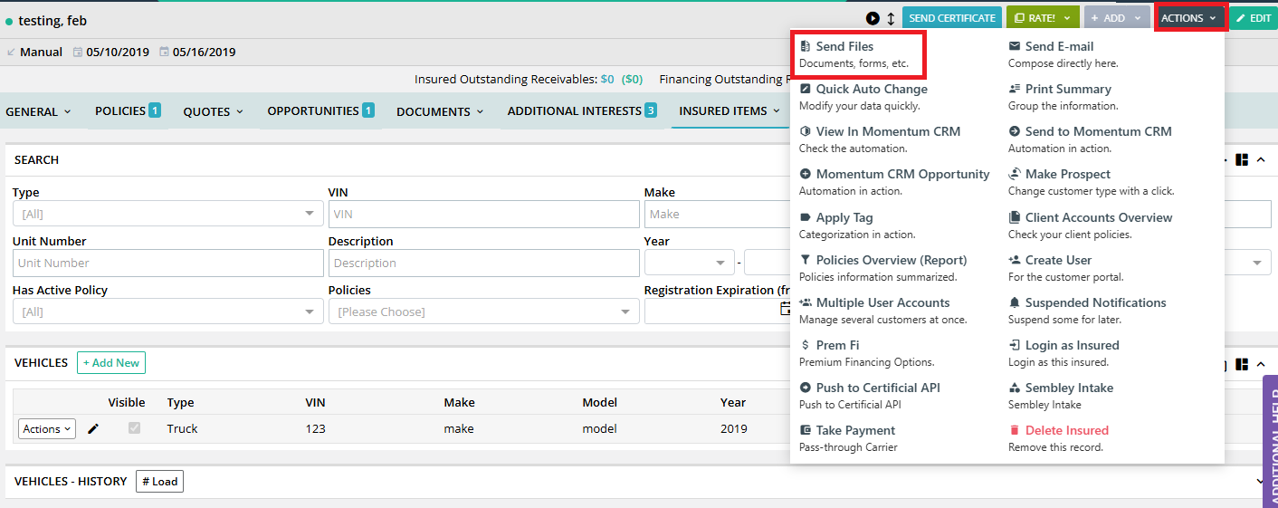
Task: Choose Send Files from Actions menu
Action: coord(856,54)
